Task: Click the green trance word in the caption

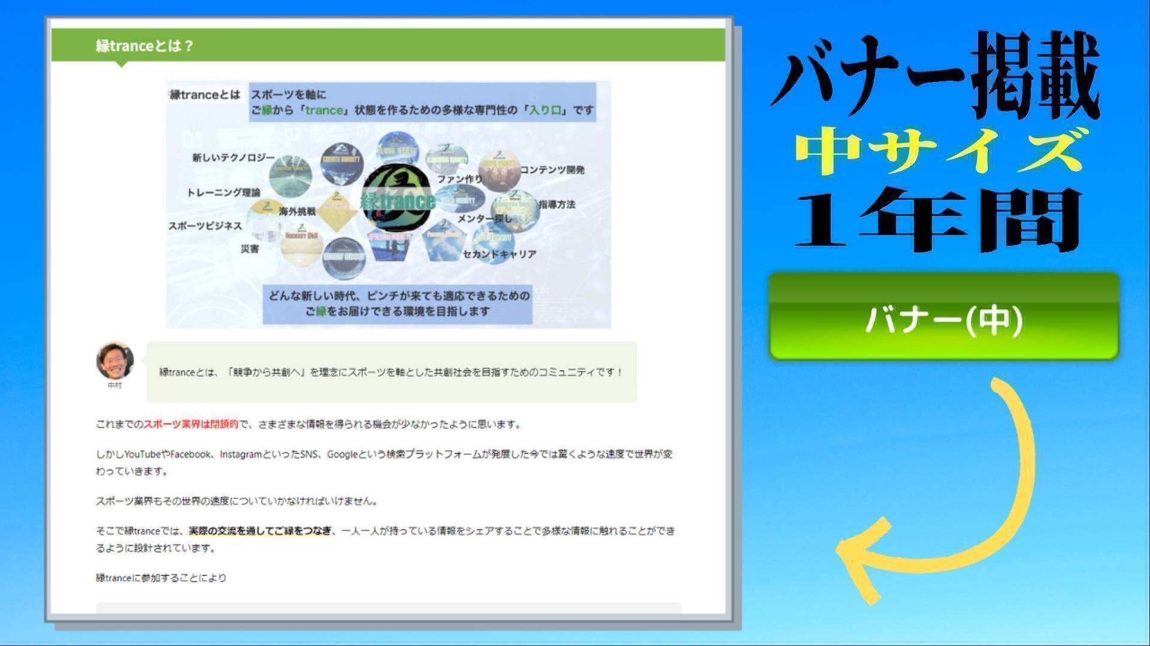Action: coord(324,111)
